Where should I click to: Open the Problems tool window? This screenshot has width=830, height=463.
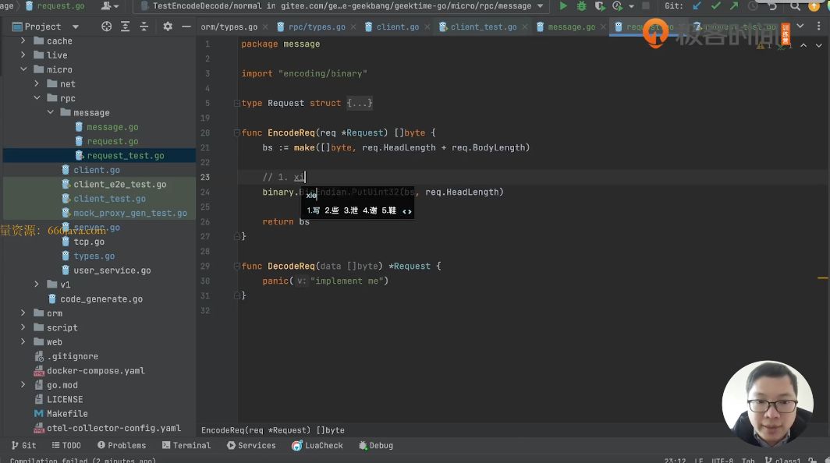(122, 445)
